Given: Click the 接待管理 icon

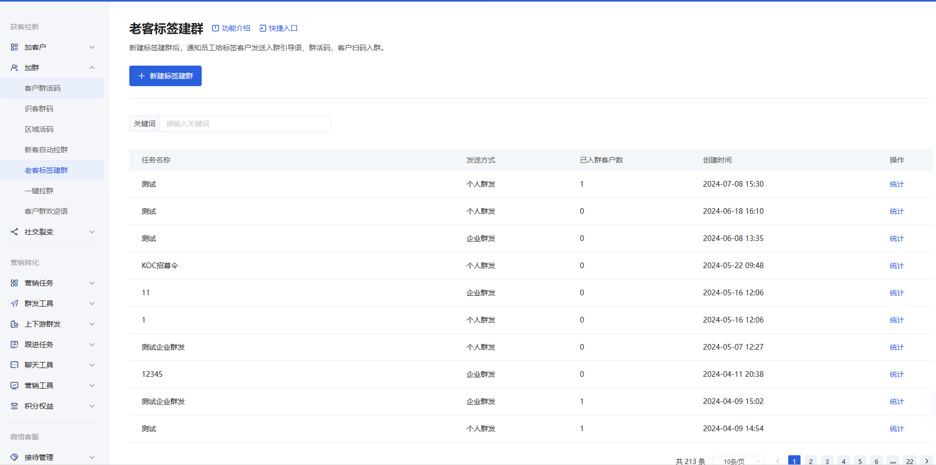Looking at the screenshot, I should click(14, 457).
